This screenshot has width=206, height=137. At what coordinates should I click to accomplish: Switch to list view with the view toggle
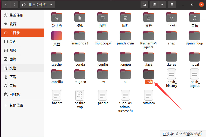tap(154, 5)
